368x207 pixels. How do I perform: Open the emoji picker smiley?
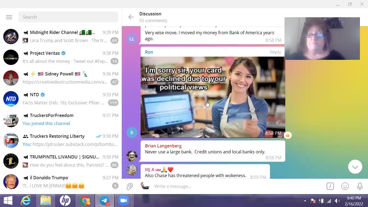[x=345, y=186]
